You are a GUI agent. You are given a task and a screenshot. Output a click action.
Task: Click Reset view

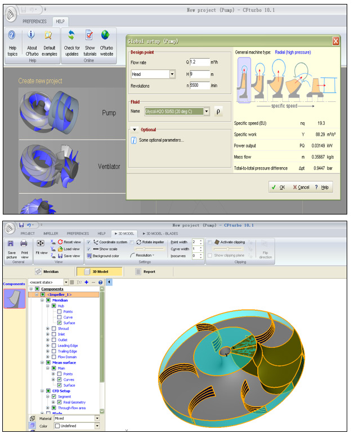pos(70,242)
